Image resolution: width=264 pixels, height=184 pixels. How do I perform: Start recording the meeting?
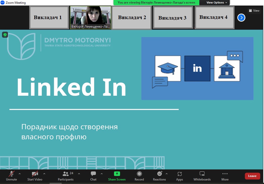pos(139,176)
